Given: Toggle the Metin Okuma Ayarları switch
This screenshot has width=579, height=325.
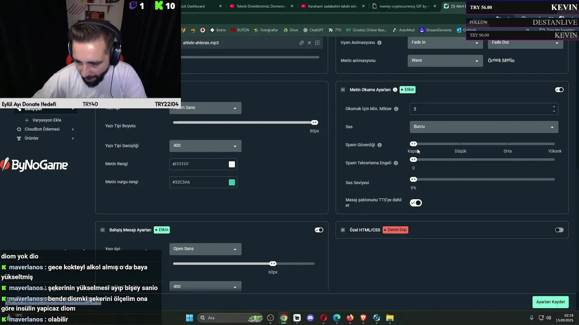Looking at the screenshot, I should click(x=559, y=90).
